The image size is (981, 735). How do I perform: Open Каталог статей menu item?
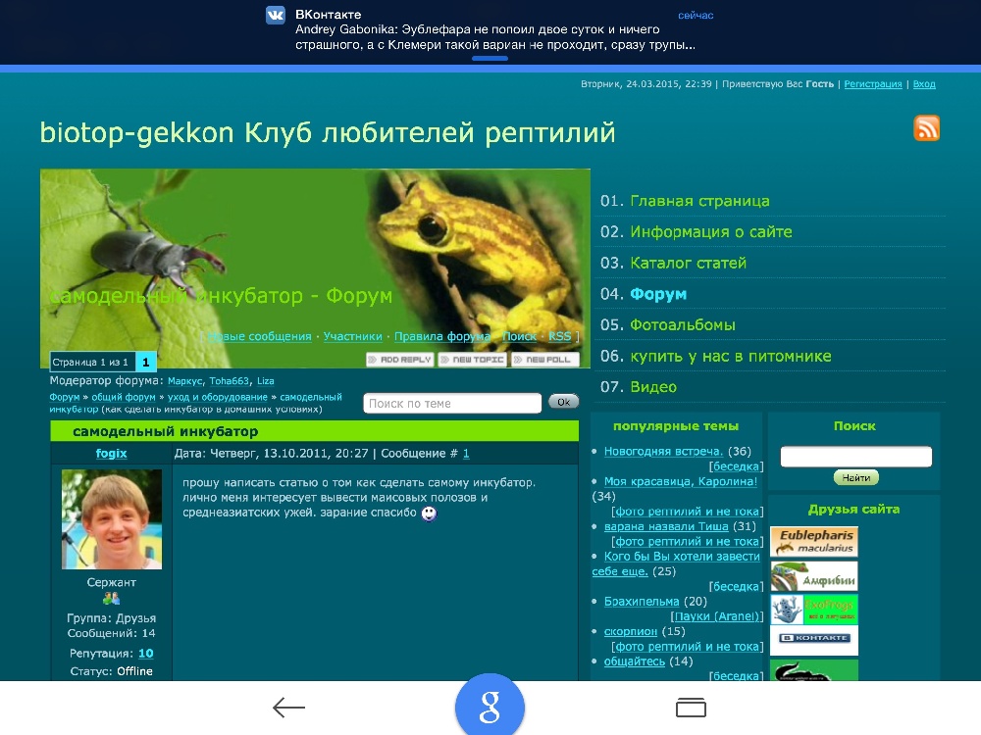688,263
